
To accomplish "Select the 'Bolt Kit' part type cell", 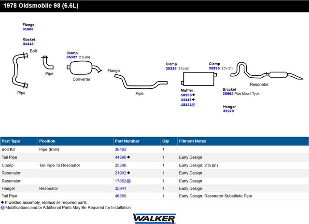I will click(x=8, y=149).
